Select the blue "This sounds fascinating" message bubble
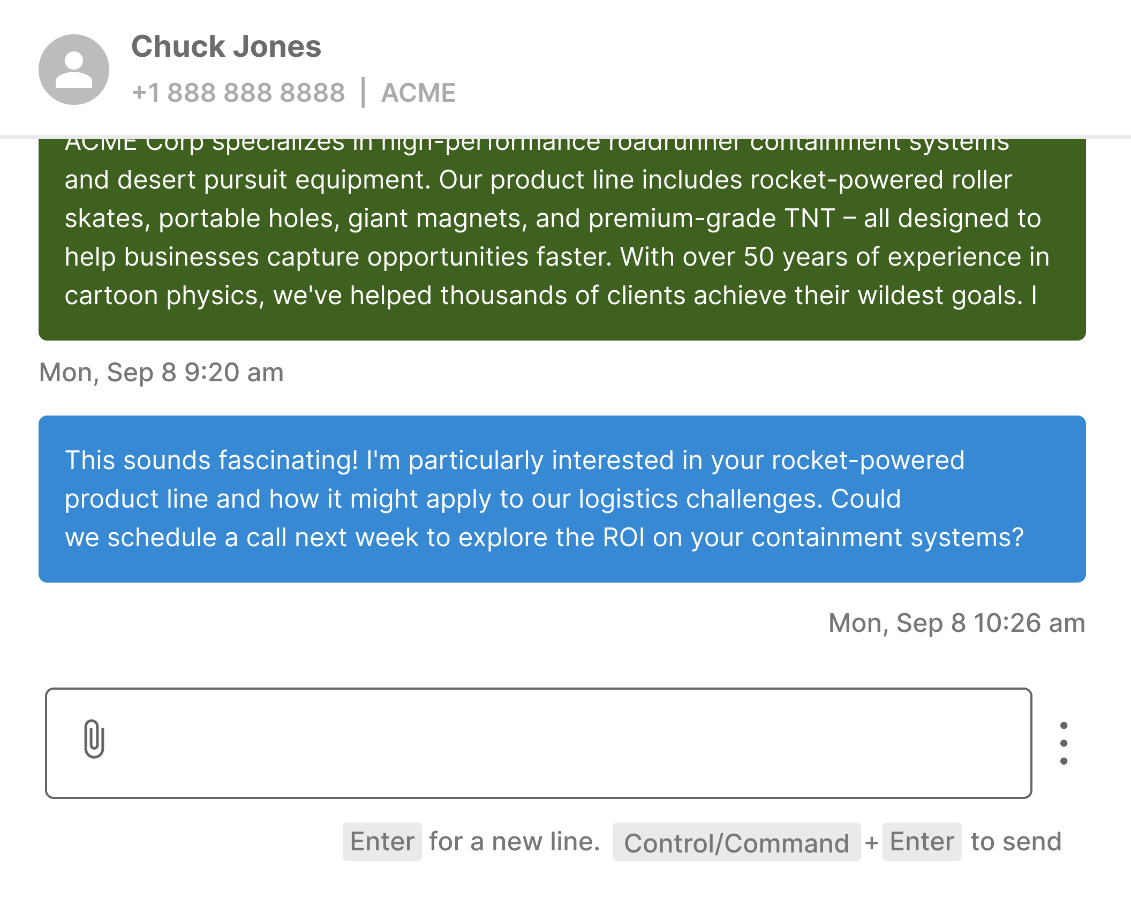 click(562, 499)
